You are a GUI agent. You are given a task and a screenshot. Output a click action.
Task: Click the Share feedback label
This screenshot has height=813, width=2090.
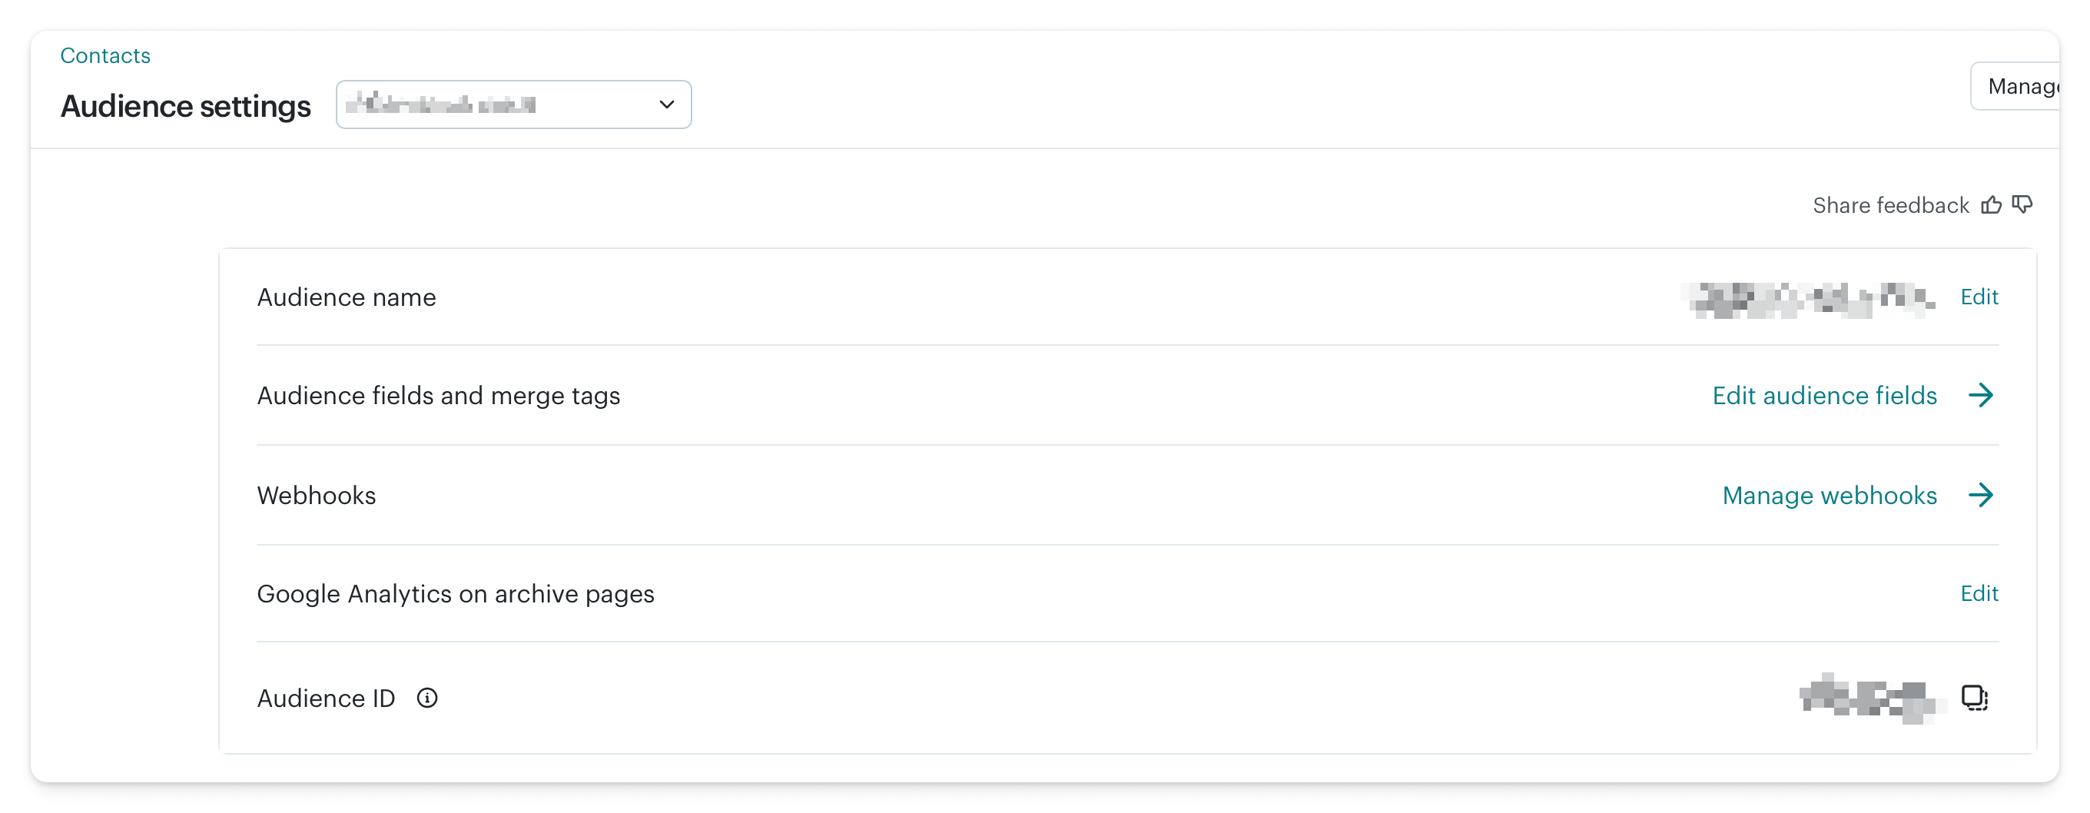[1892, 204]
